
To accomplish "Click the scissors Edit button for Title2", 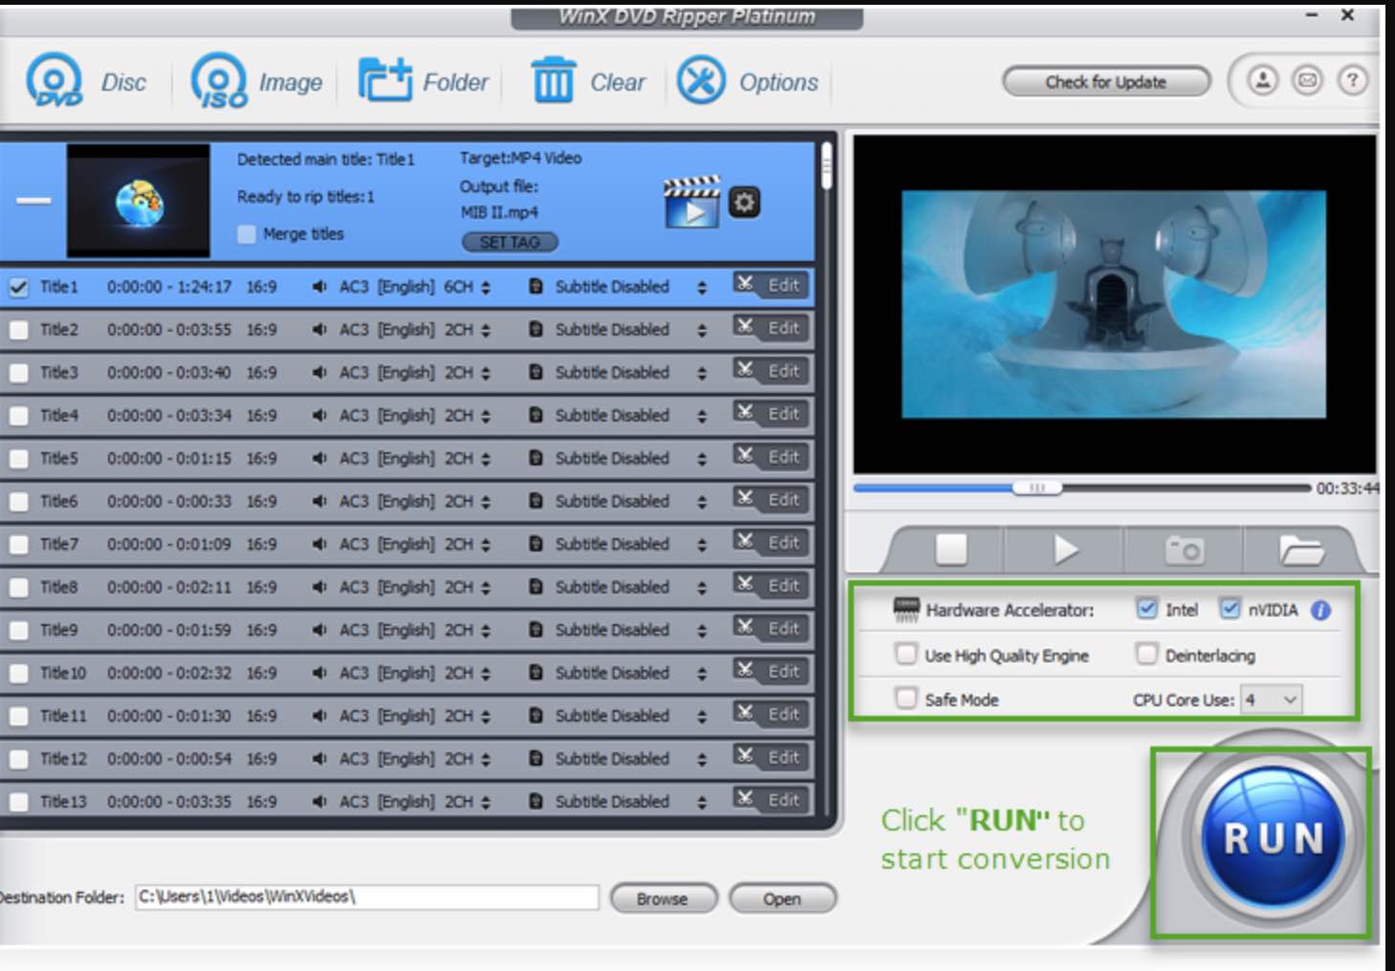I will pos(771,328).
